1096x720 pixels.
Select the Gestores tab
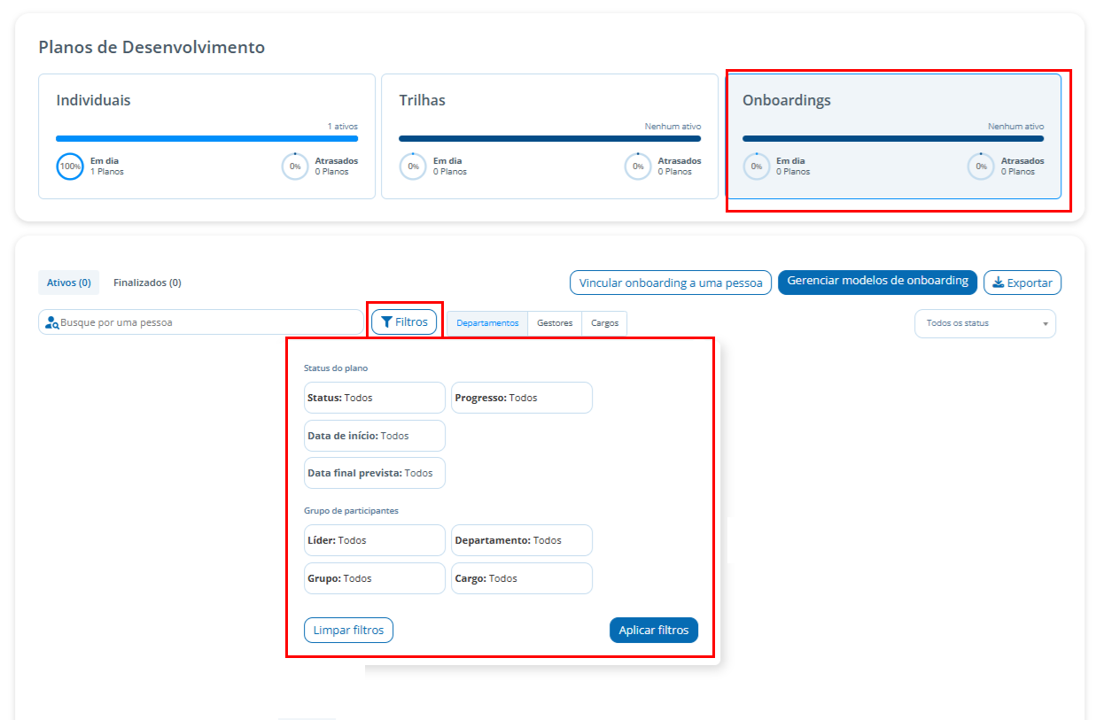click(x=555, y=323)
